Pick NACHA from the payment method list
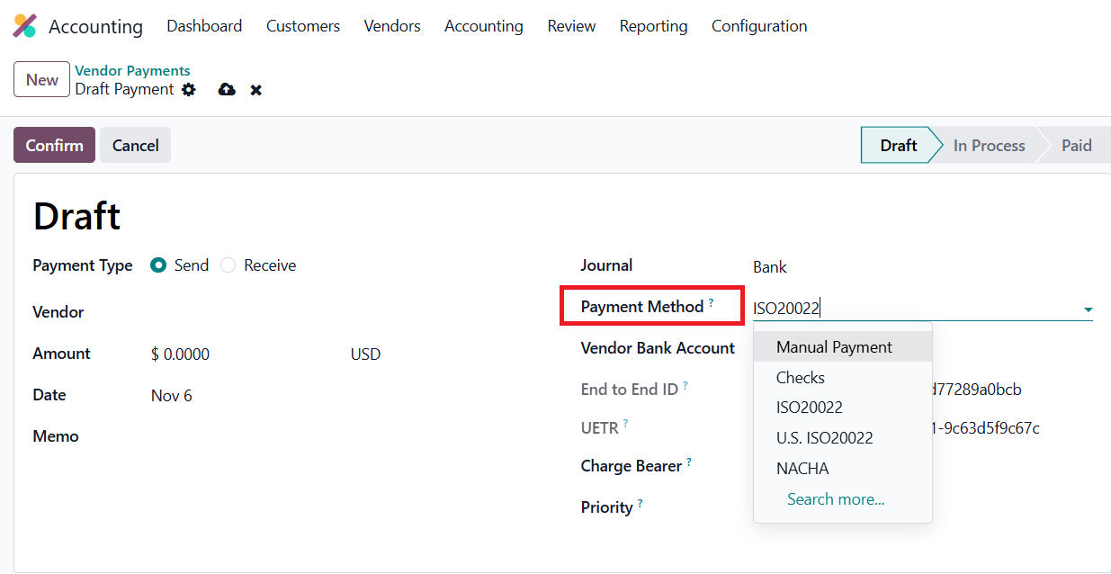Viewport: 1111px width, 574px height. click(x=802, y=469)
